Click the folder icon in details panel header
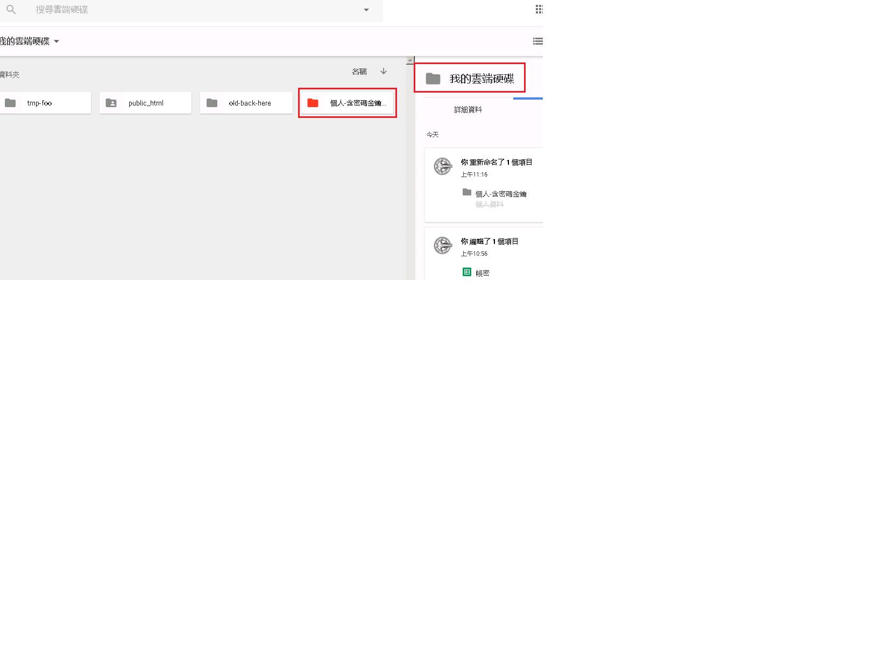This screenshot has width=878, height=659. [x=433, y=79]
